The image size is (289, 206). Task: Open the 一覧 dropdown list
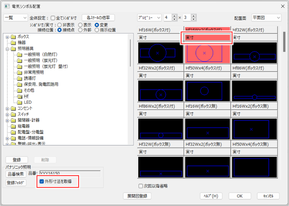click(15, 17)
